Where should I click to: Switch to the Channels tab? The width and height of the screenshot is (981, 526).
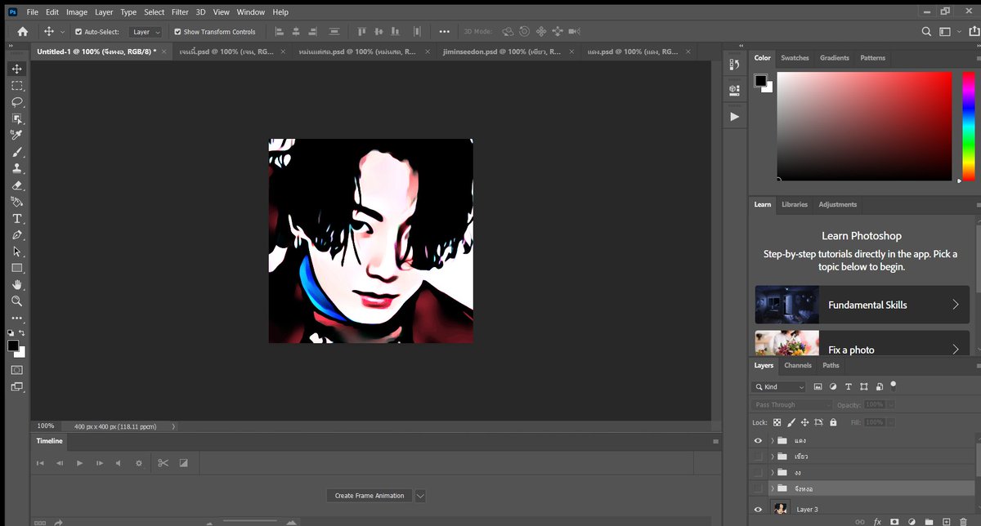point(798,365)
